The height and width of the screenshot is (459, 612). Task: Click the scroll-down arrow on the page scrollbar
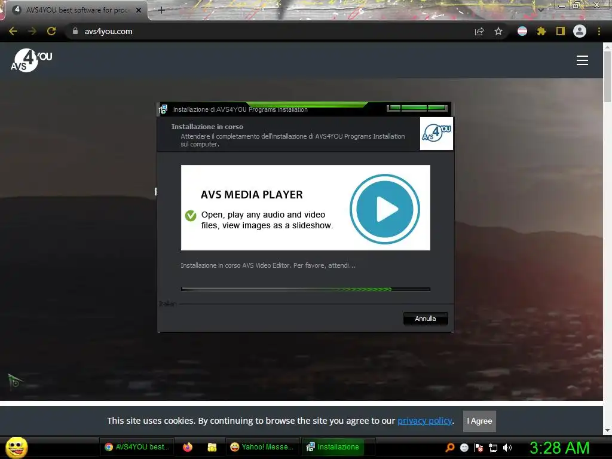point(607,430)
